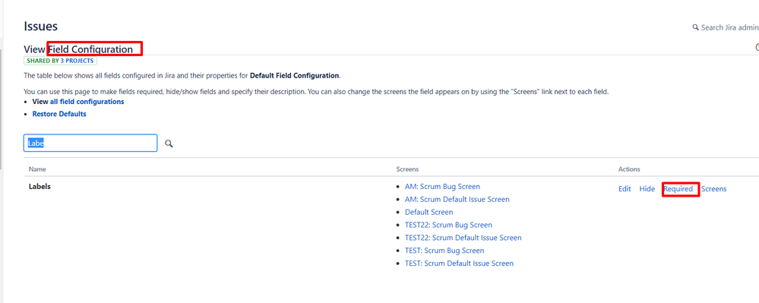Open the all field configurations link

[87, 102]
